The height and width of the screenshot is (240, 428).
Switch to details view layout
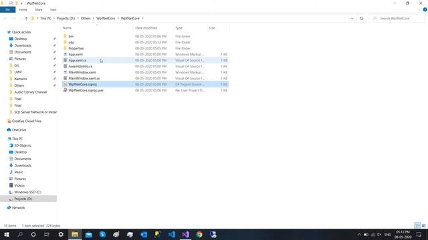point(417,225)
